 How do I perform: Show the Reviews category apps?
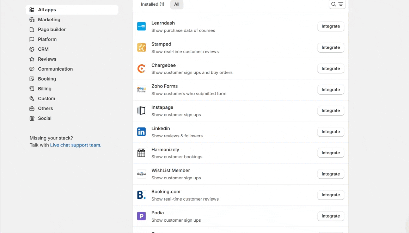47,59
